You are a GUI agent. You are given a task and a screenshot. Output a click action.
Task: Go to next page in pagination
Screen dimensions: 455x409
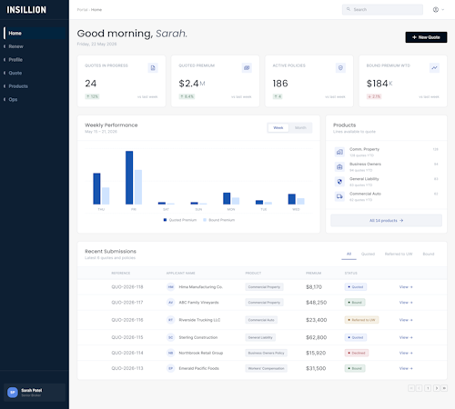[436, 388]
